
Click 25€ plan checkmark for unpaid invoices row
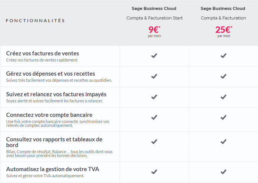pyautogui.click(x=223, y=97)
